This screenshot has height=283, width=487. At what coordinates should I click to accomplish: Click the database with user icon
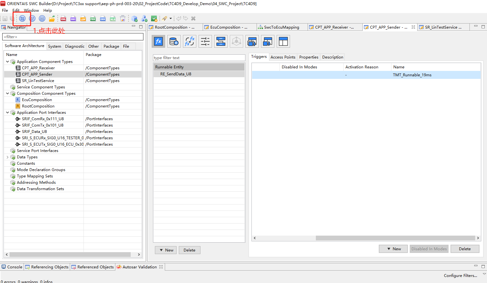174,41
